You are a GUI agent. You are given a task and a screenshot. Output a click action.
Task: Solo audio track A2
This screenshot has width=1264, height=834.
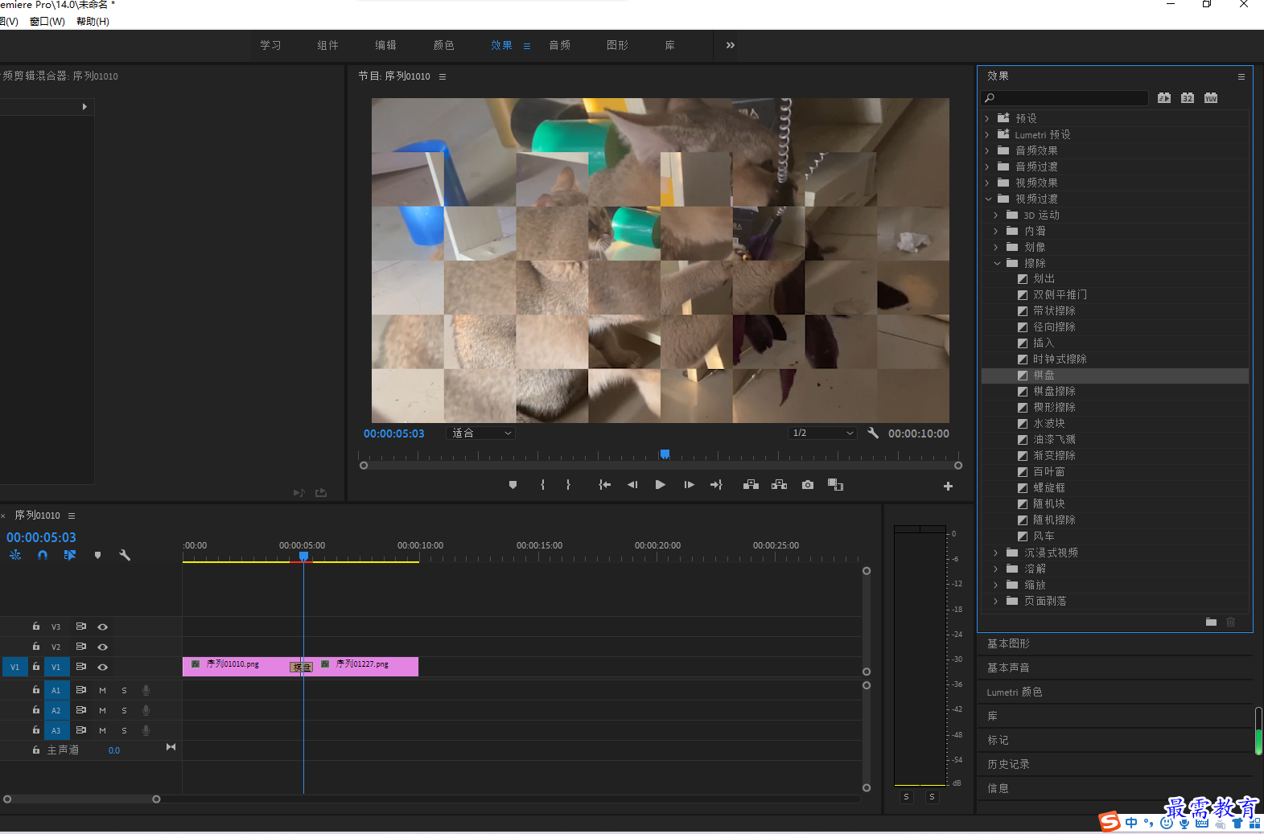[124, 710]
